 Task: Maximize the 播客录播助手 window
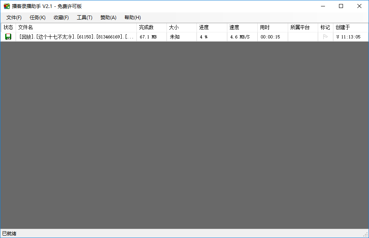click(x=341, y=6)
